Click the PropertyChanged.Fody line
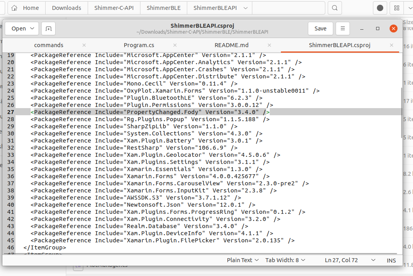This screenshot has width=413, height=276. click(150, 112)
